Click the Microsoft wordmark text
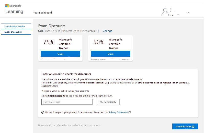 point(15,6)
